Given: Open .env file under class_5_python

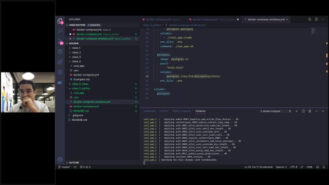Looking at the screenshot, I should tap(77, 97).
